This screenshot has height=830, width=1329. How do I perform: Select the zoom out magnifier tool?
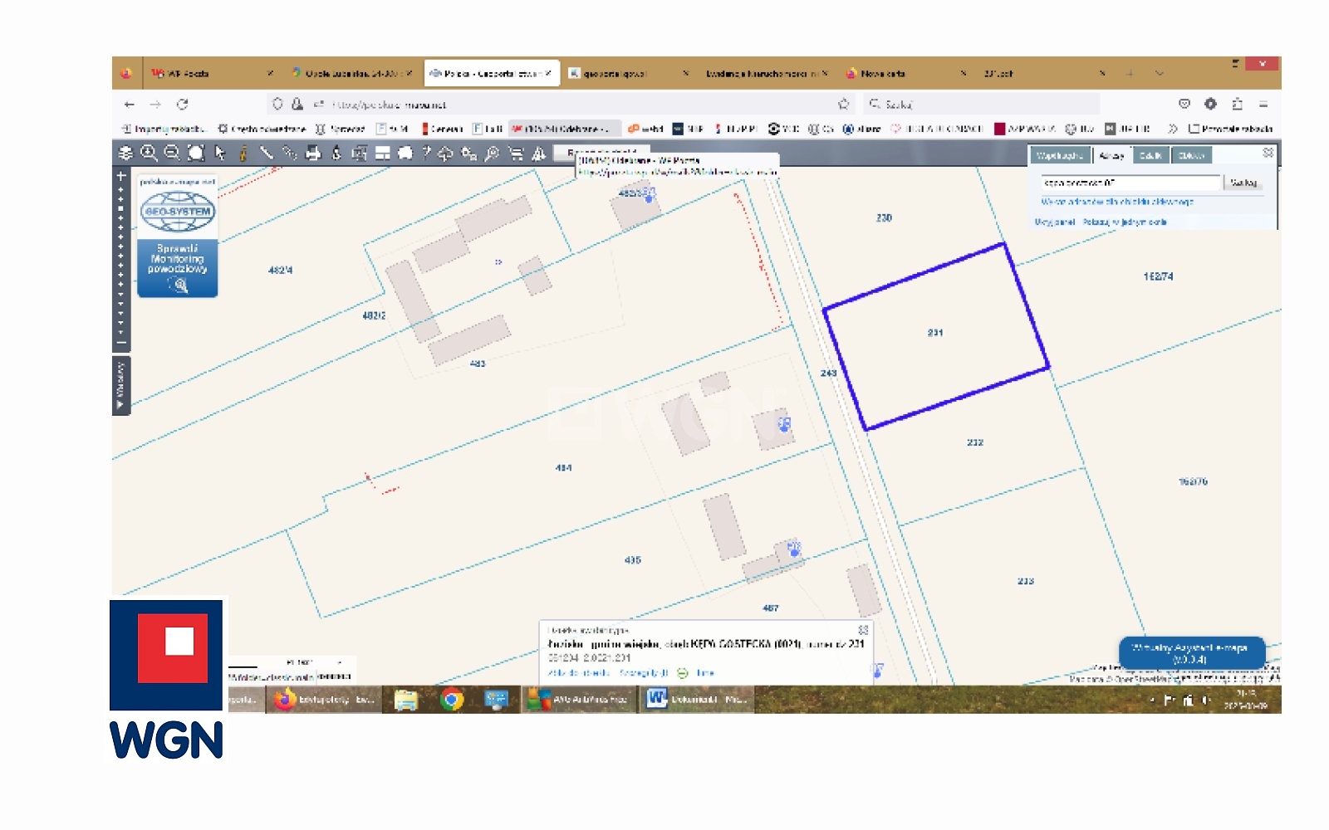coord(172,153)
